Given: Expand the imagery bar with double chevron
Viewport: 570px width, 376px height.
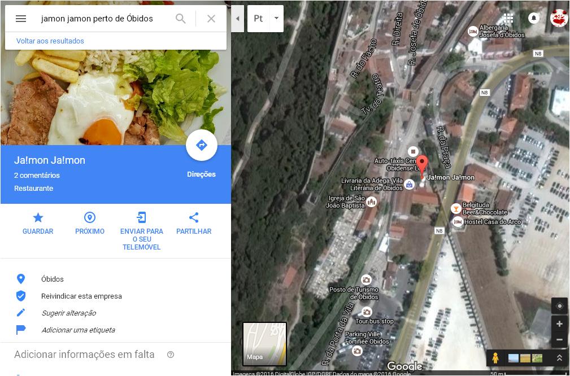Looking at the screenshot, I should coord(559,358).
